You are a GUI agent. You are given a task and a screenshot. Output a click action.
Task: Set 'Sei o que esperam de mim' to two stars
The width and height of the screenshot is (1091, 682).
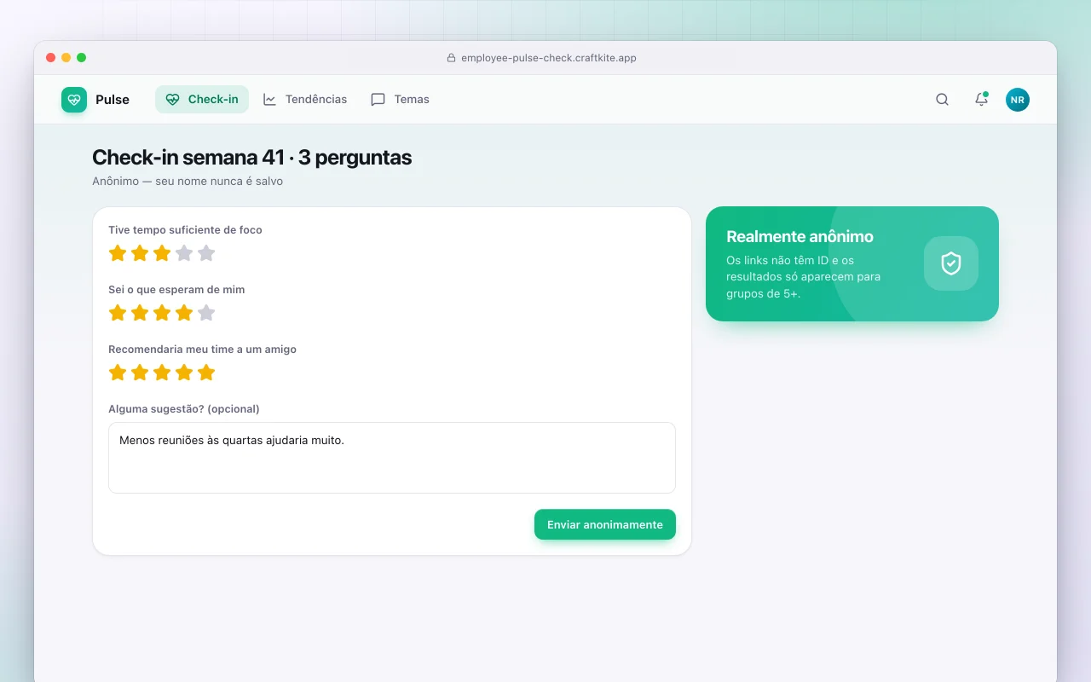pyautogui.click(x=140, y=313)
